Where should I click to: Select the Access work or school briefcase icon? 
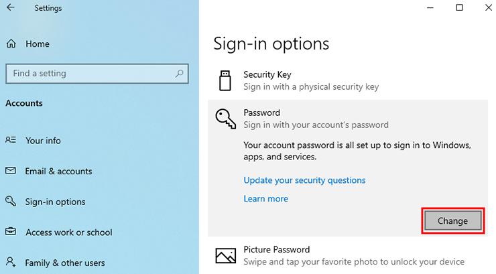(11, 232)
